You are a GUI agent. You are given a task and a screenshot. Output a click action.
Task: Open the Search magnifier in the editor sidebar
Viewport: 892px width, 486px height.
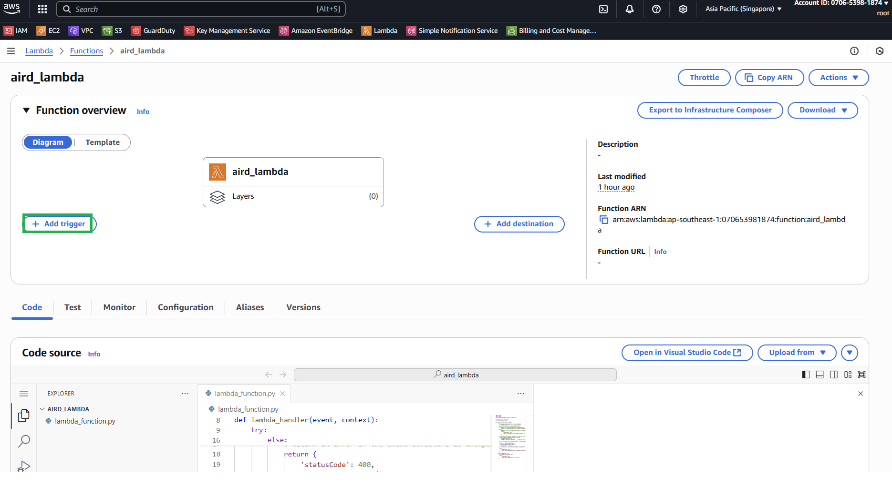(x=24, y=441)
